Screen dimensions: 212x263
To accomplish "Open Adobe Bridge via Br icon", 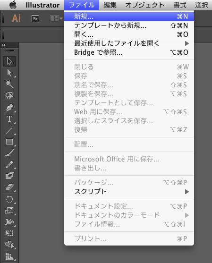I will tap(35, 18).
